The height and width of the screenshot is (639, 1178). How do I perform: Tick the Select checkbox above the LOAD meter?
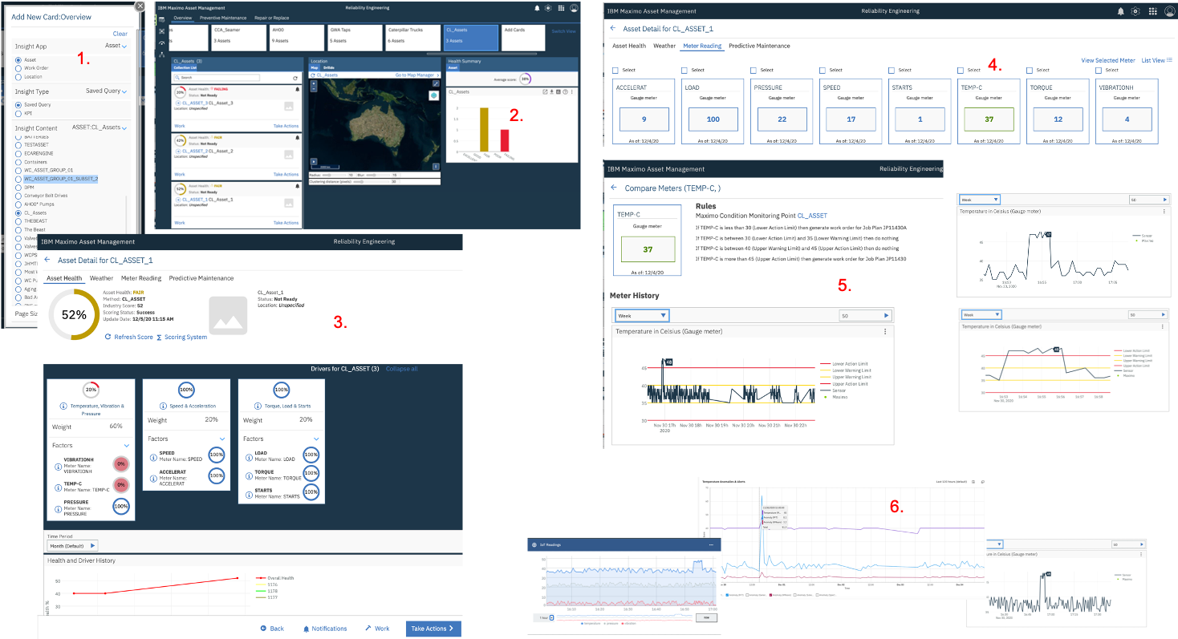coord(685,71)
